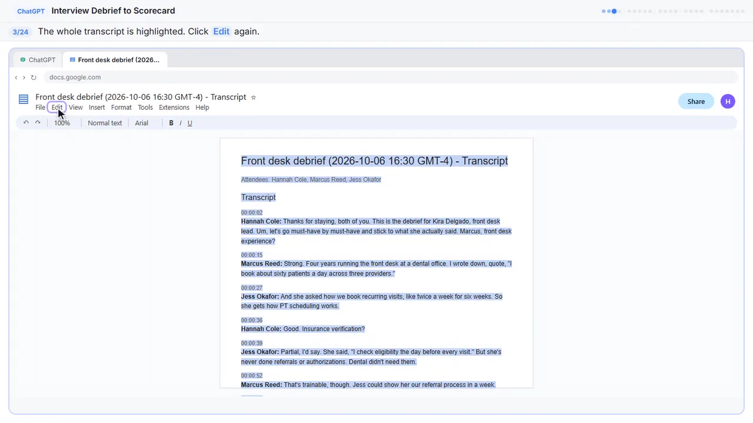The height and width of the screenshot is (423, 753).
Task: Click the undo arrow in toolbar
Action: pyautogui.click(x=26, y=123)
